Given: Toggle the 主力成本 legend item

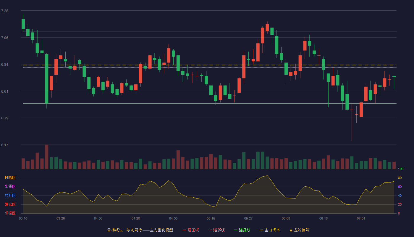Looking at the screenshot, I should (270, 230).
